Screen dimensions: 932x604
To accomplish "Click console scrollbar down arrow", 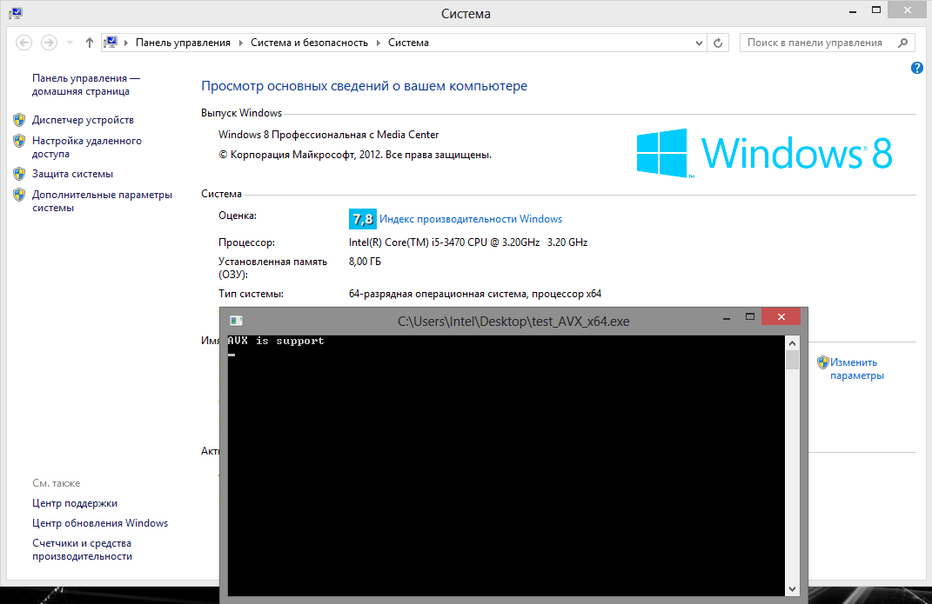I will tap(792, 589).
